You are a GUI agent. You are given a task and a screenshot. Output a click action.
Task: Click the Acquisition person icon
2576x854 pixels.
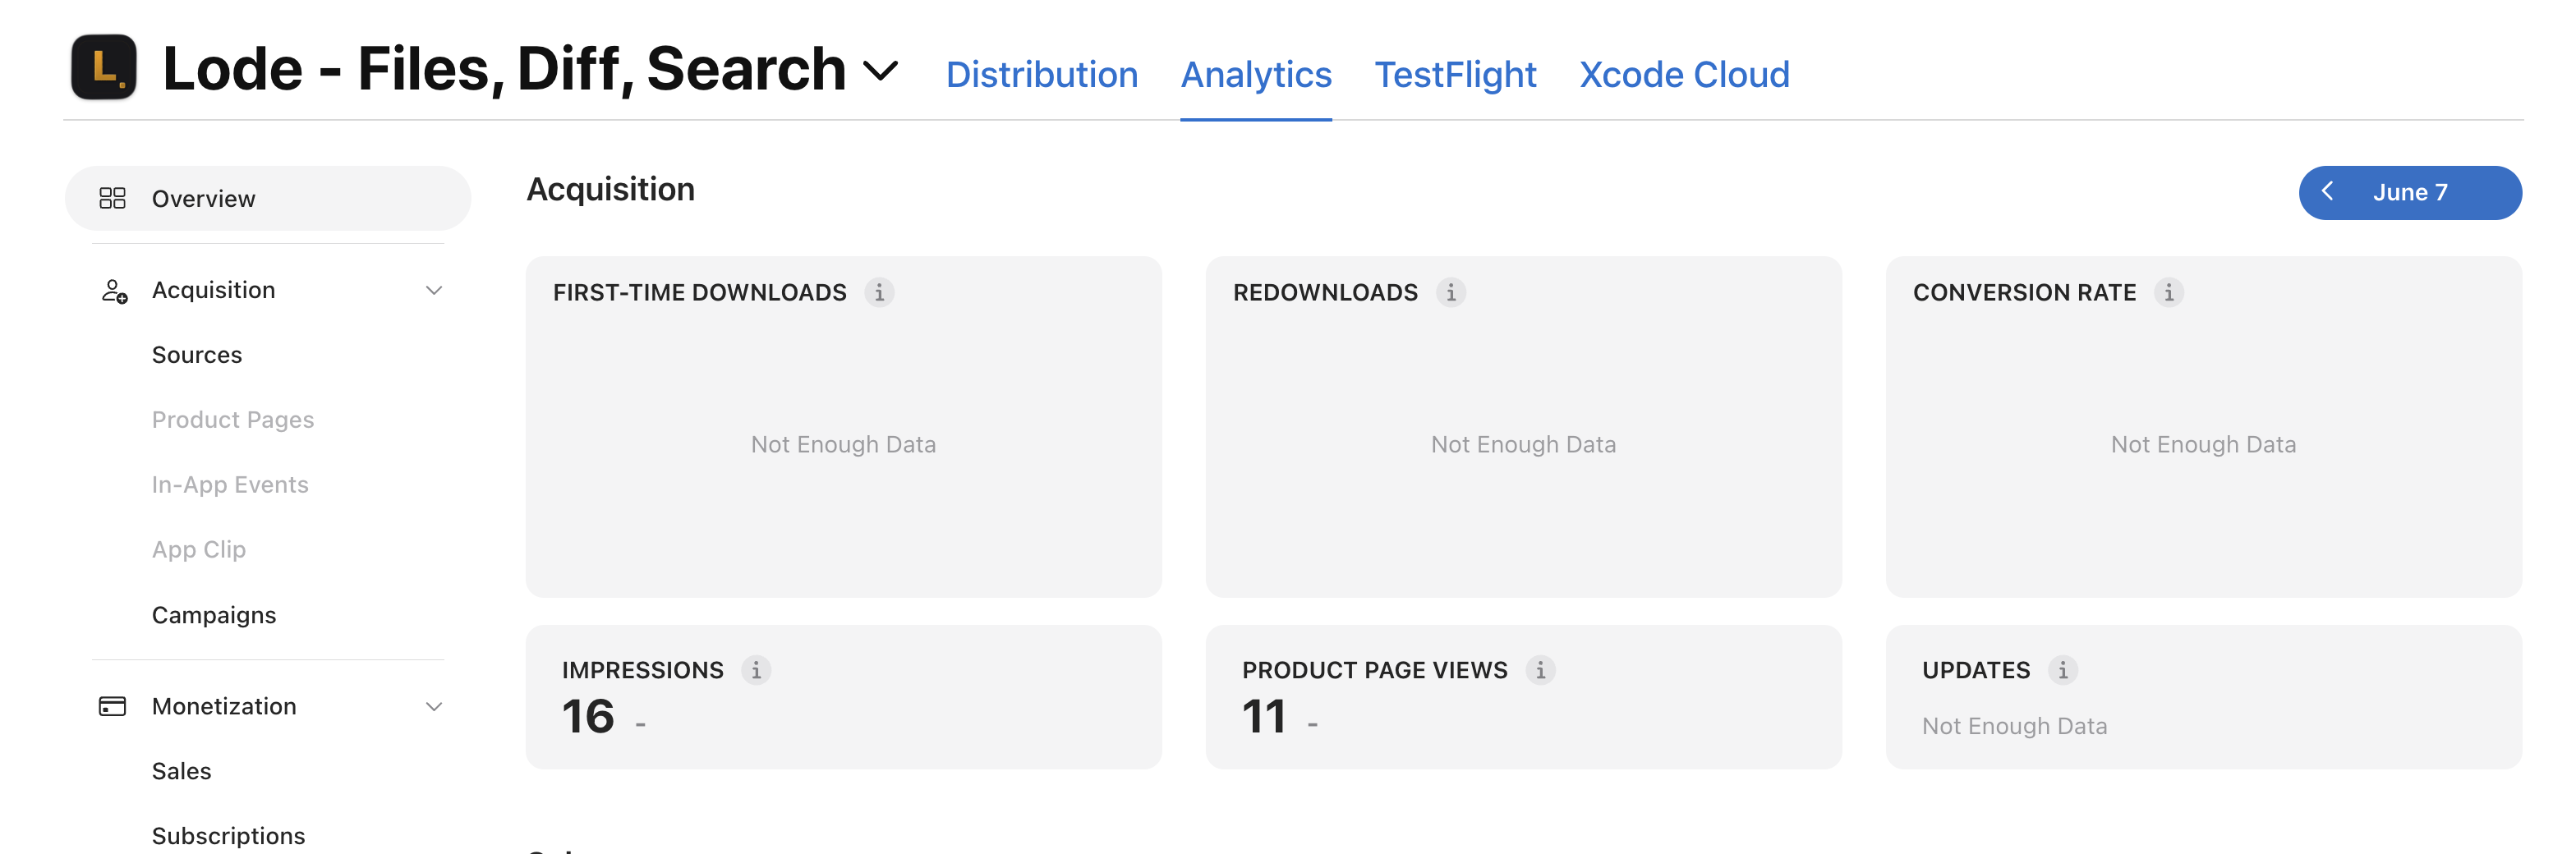point(114,291)
